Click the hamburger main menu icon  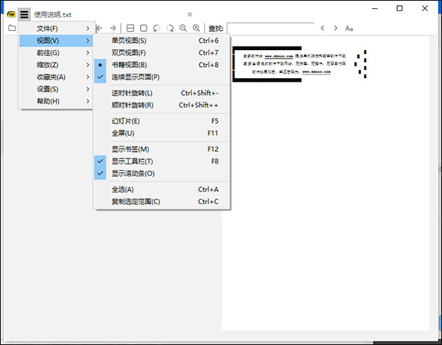24,14
